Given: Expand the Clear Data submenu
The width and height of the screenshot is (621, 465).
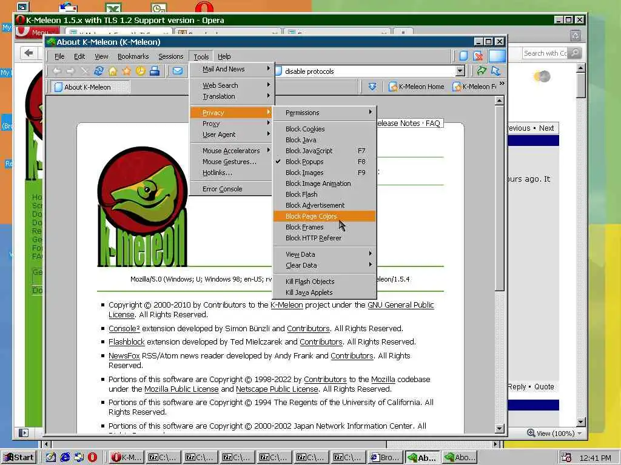Looking at the screenshot, I should (x=324, y=265).
